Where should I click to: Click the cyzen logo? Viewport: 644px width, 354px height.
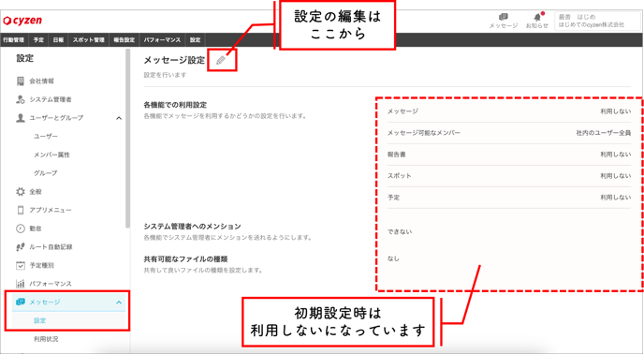tap(22, 21)
